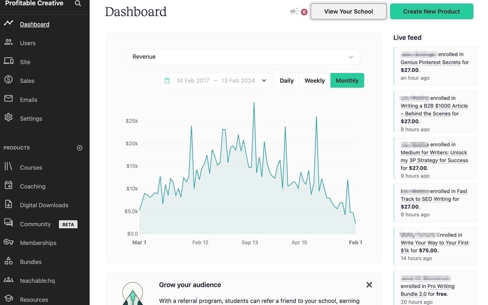Click the Create New Product button
Viewport: 488px width, 305px height.
432,11
